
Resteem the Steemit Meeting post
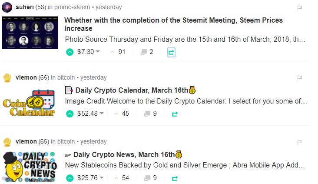point(171,52)
